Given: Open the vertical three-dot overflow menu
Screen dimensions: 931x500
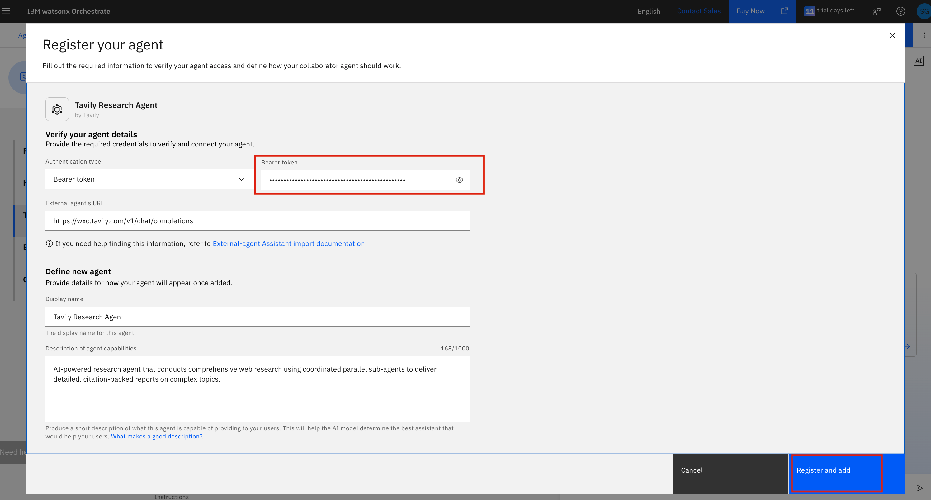Looking at the screenshot, I should tap(924, 35).
